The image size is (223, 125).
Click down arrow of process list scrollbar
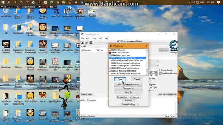coord(147,74)
